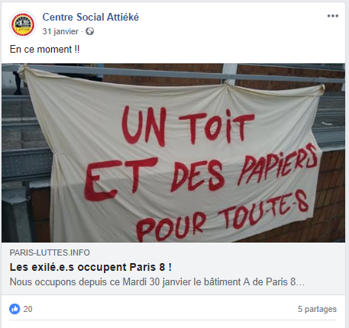
Task: Click the PARIS-LUTTES.INFO source domain
Action: click(x=50, y=252)
